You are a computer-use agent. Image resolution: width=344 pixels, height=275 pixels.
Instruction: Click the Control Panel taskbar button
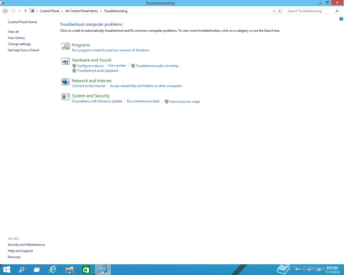[103, 270]
